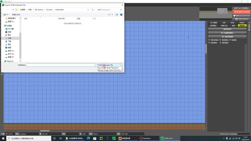Refresh the Schematics folder listing

(92, 10)
